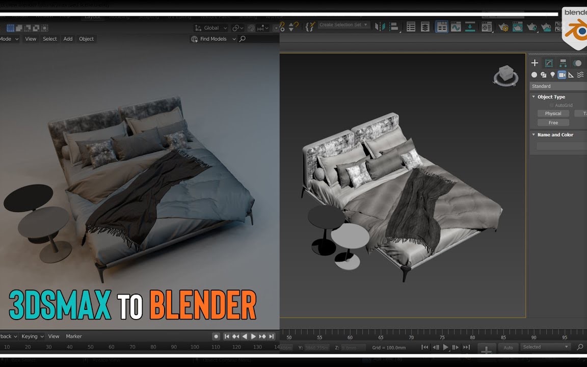The height and width of the screenshot is (367, 587).
Task: Click the Free camera button
Action: [x=553, y=122]
